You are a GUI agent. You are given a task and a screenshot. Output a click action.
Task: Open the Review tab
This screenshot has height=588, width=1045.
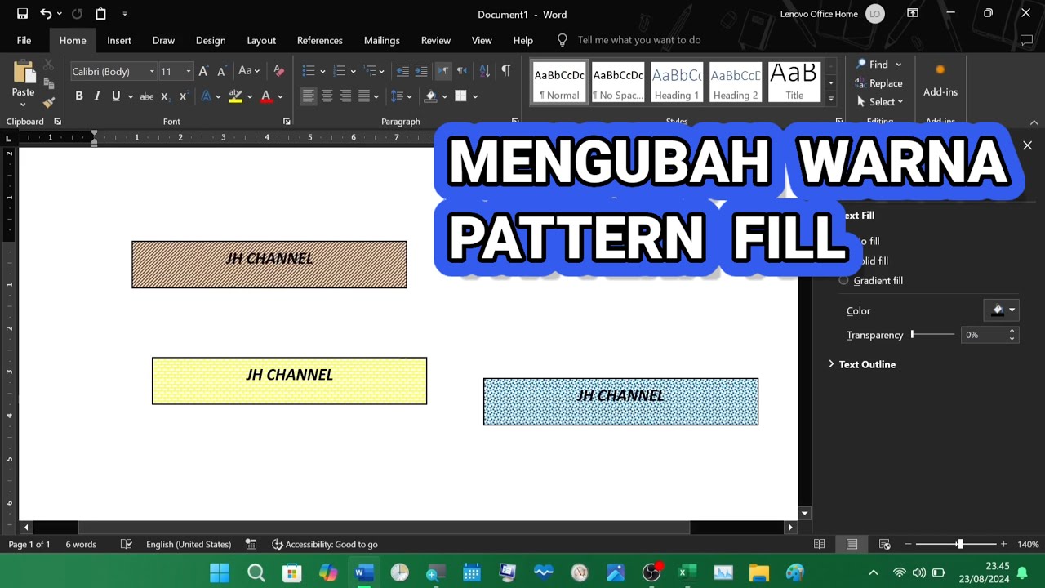click(436, 40)
